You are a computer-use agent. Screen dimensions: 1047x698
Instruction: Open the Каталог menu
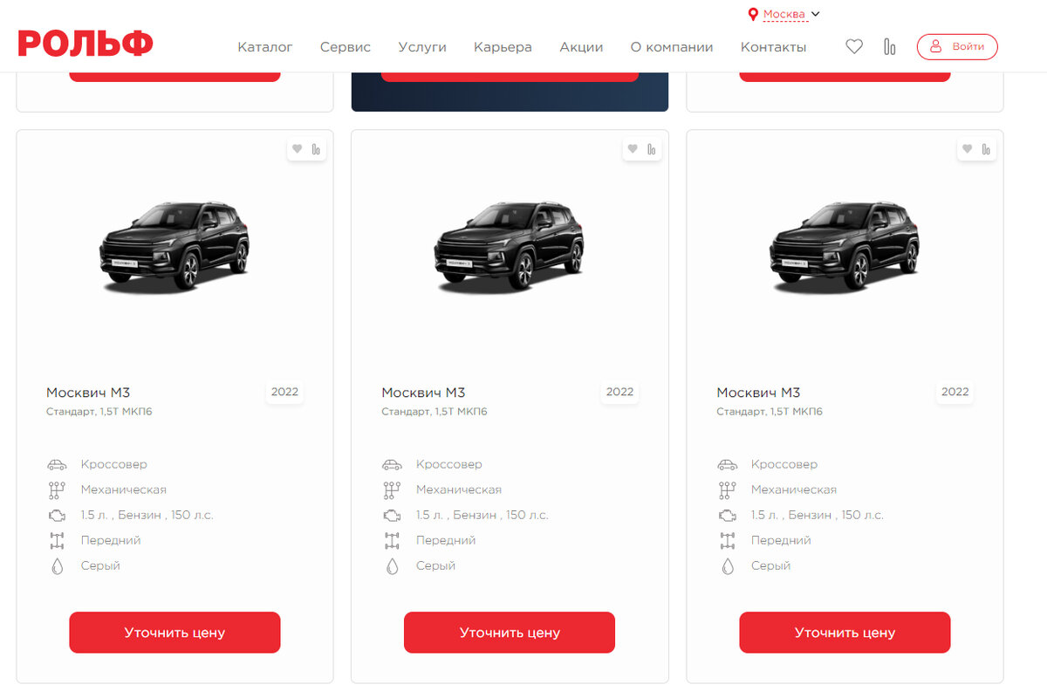coord(265,47)
